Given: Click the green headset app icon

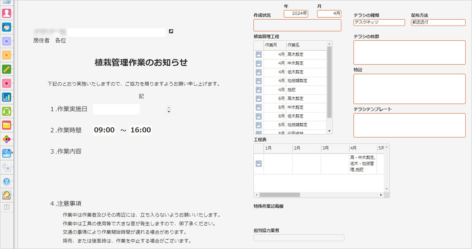Looking at the screenshot, I should (7, 111).
